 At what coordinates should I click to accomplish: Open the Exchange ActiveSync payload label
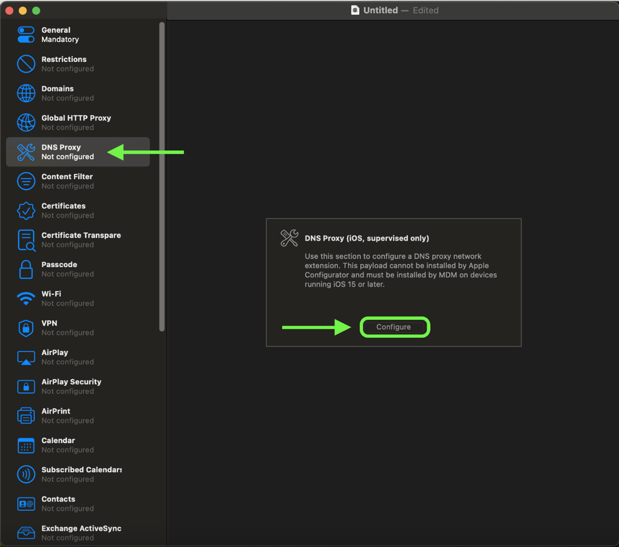(x=81, y=529)
